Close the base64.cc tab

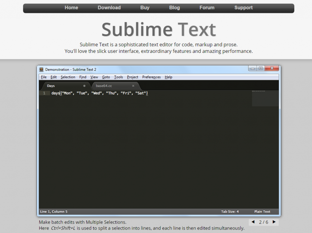(x=133, y=86)
